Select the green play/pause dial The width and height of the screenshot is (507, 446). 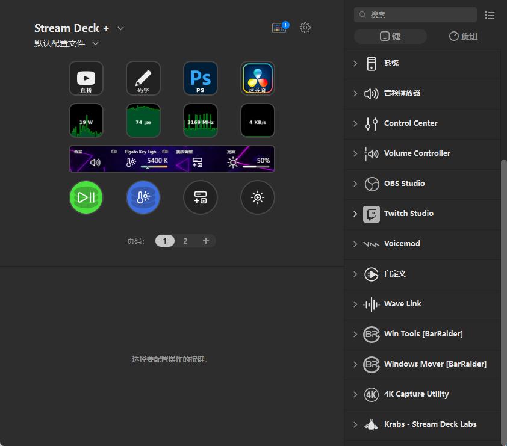click(x=86, y=197)
